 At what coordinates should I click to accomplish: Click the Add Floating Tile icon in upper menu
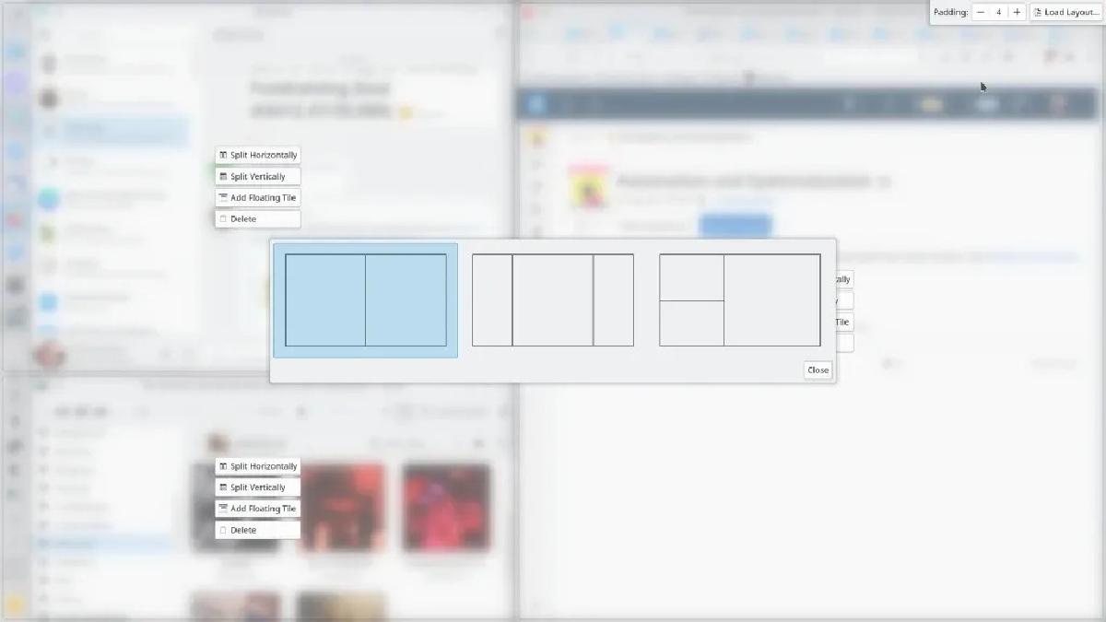223,197
